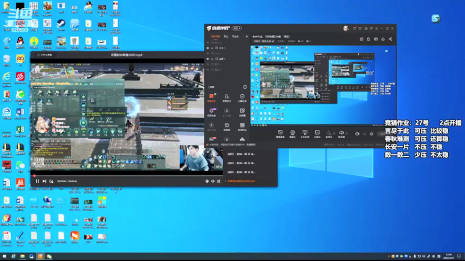Click the edit button beside the stream title
The image size is (465, 261).
tap(287, 37)
